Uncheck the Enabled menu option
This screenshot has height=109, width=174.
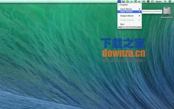[x=130, y=5]
